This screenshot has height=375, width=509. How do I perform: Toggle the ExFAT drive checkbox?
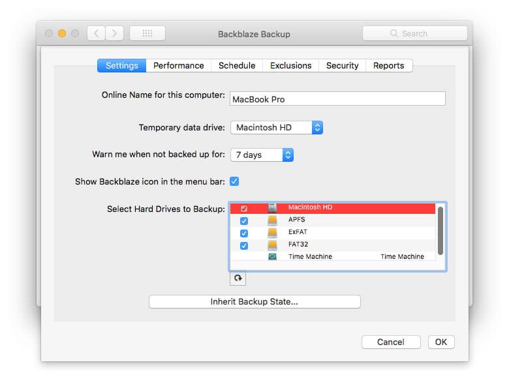tap(244, 233)
